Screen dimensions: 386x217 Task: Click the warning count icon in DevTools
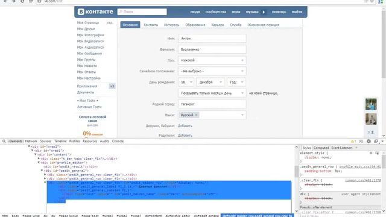point(353,141)
